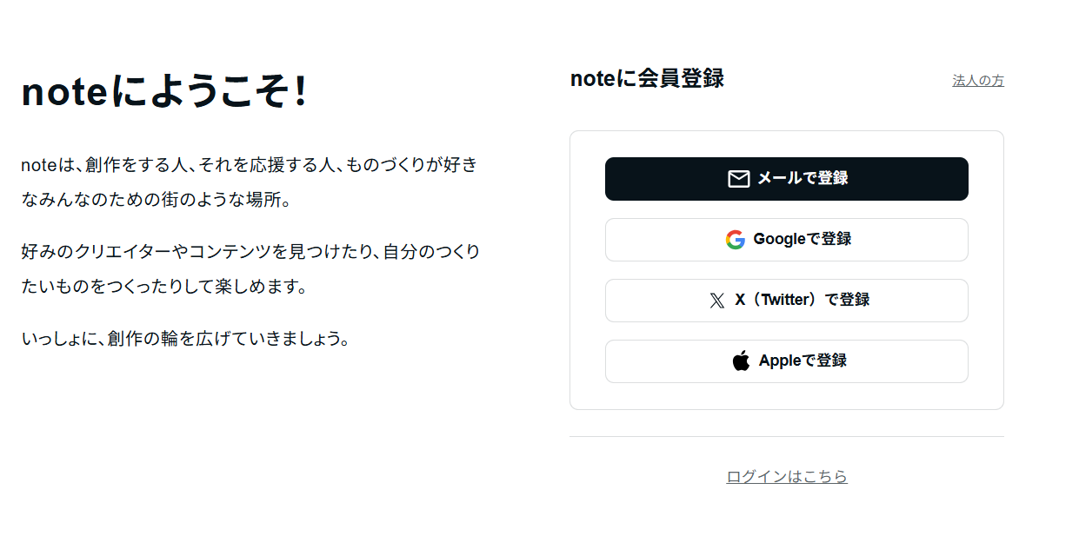1079x536 pixels.
Task: Click the paragraph starting with 好みのクリエイター
Action: click(x=250, y=269)
